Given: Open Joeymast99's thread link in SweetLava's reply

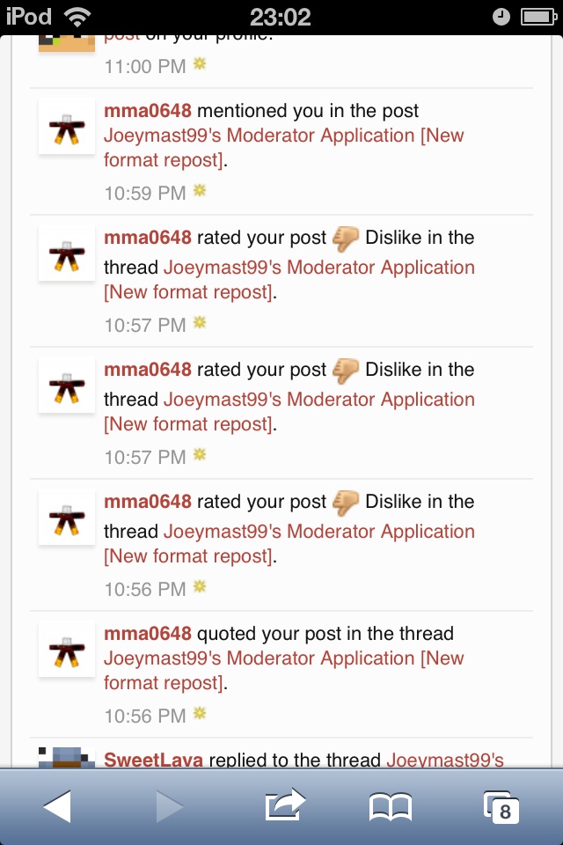Looking at the screenshot, I should coord(445,760).
